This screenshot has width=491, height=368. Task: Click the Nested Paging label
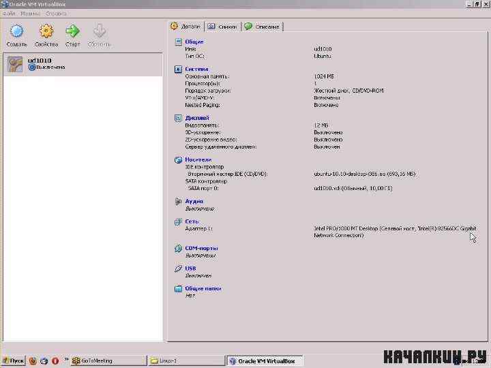[x=203, y=105]
